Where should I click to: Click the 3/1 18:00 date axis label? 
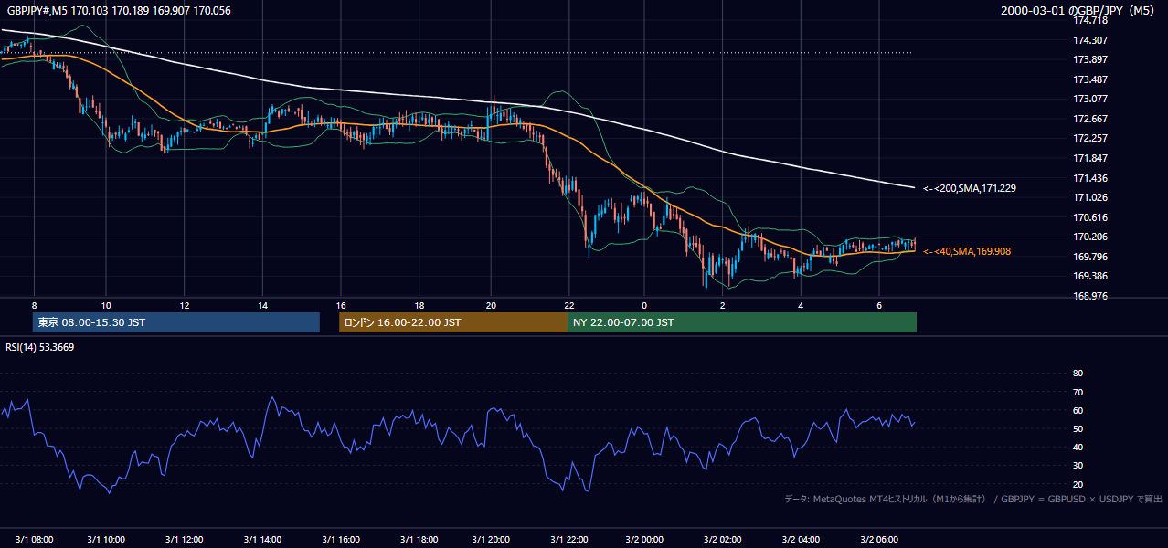pos(418,540)
